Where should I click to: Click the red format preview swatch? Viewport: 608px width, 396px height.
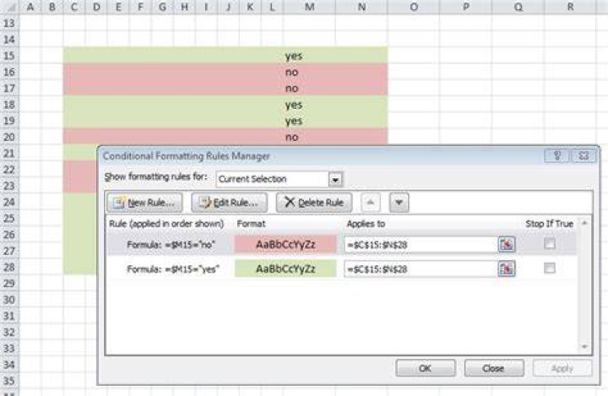[x=285, y=244]
